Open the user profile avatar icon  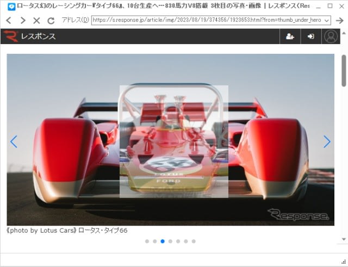point(331,36)
